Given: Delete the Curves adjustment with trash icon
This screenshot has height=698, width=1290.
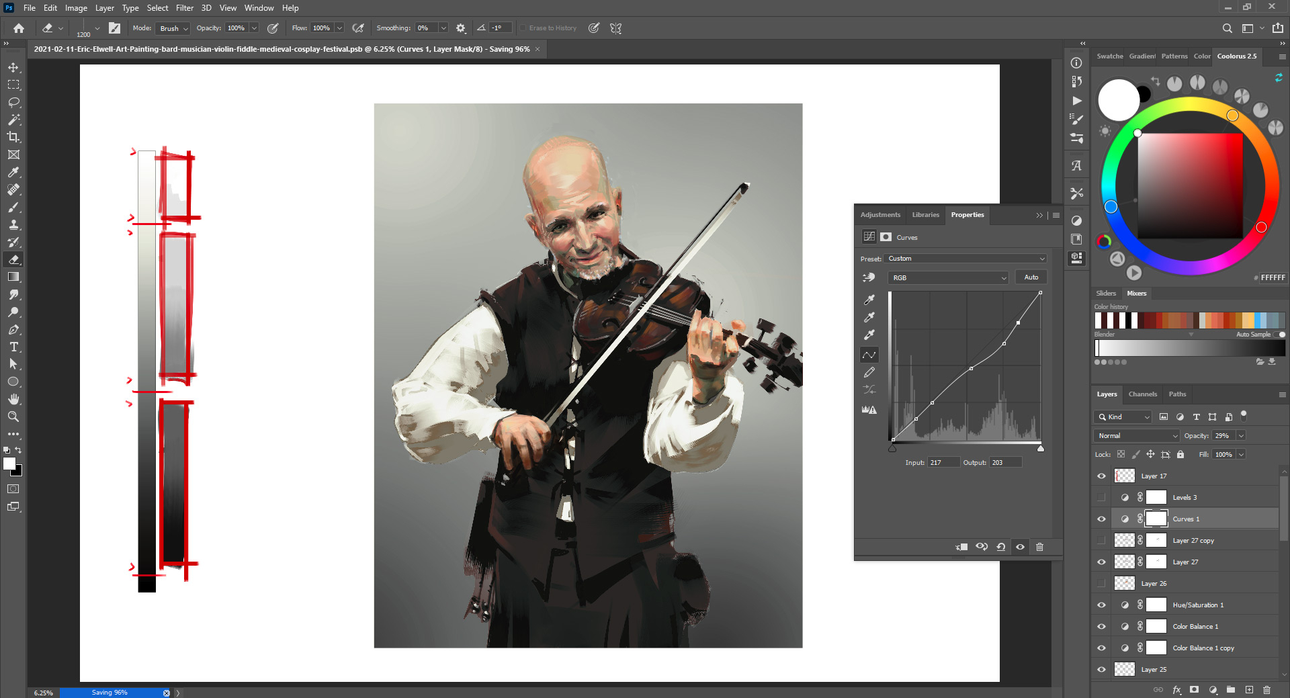Looking at the screenshot, I should 1039,547.
